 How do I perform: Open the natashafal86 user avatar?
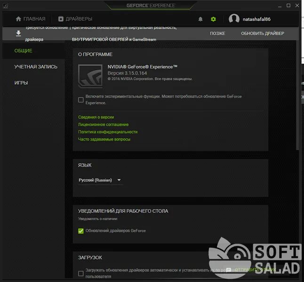pyautogui.click(x=234, y=19)
